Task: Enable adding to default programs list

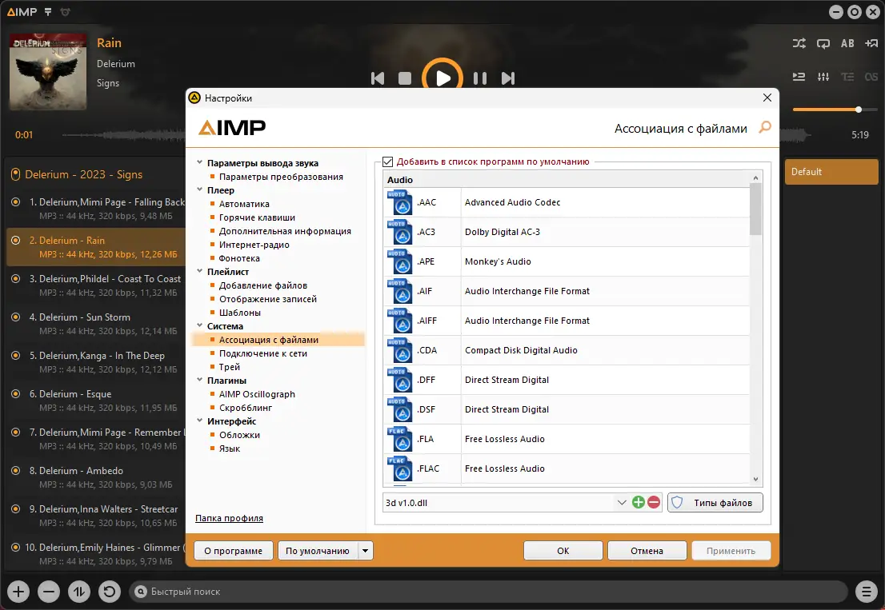Action: point(388,161)
